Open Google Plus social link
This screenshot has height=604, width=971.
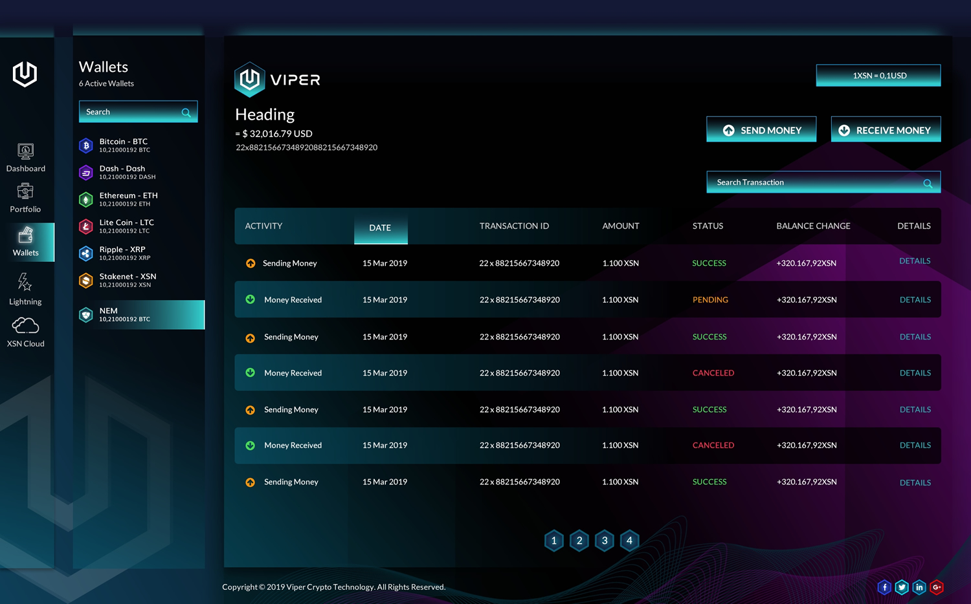pyautogui.click(x=937, y=587)
